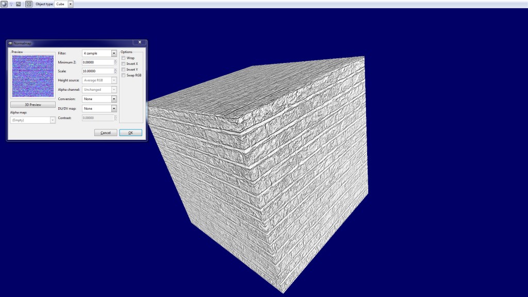This screenshot has height=297, width=528.
Task: Click the Alpha channel Unchanged combo box
Action: [100, 90]
